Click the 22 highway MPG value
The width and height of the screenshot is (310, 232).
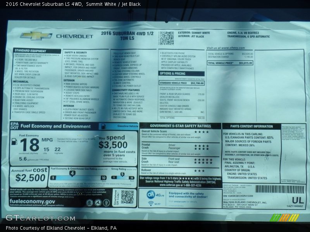coord(57,149)
